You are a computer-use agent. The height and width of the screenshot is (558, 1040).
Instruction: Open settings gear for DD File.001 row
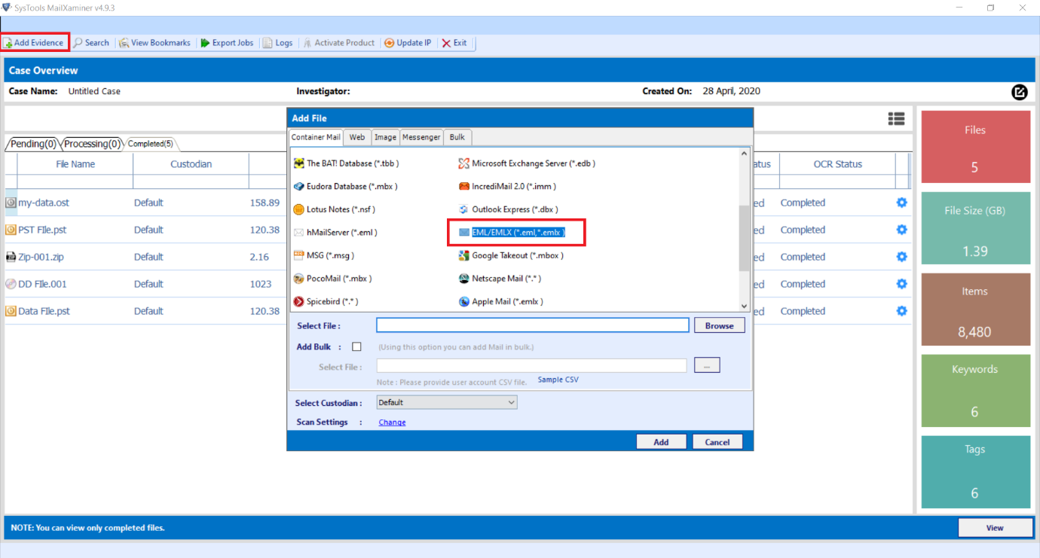click(901, 284)
